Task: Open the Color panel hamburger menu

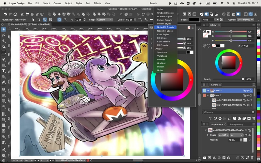Action: pos(253,25)
